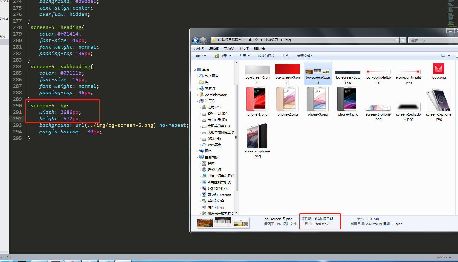Select the 所有控制面板项 icon
The width and height of the screenshot is (458, 262).
[x=204, y=182]
